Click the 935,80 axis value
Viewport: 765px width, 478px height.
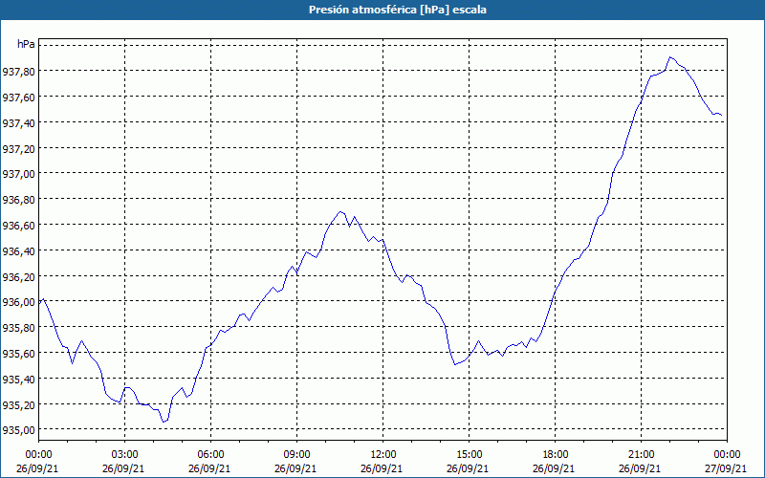19,328
